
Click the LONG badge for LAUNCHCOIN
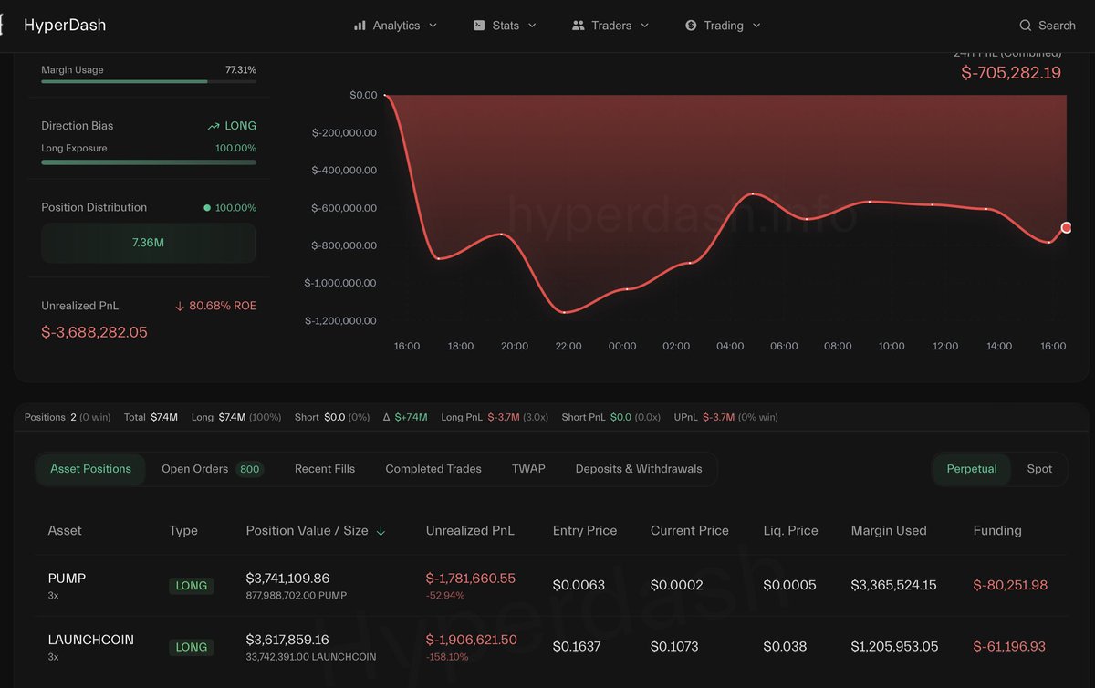(x=192, y=647)
